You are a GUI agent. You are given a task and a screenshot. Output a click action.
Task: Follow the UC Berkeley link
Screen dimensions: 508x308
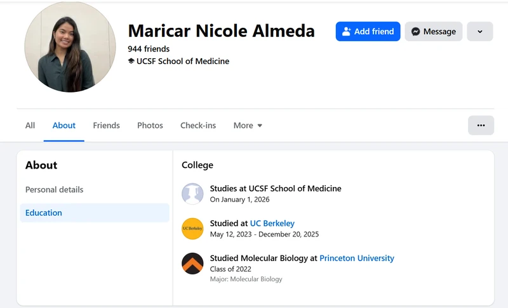tap(272, 223)
